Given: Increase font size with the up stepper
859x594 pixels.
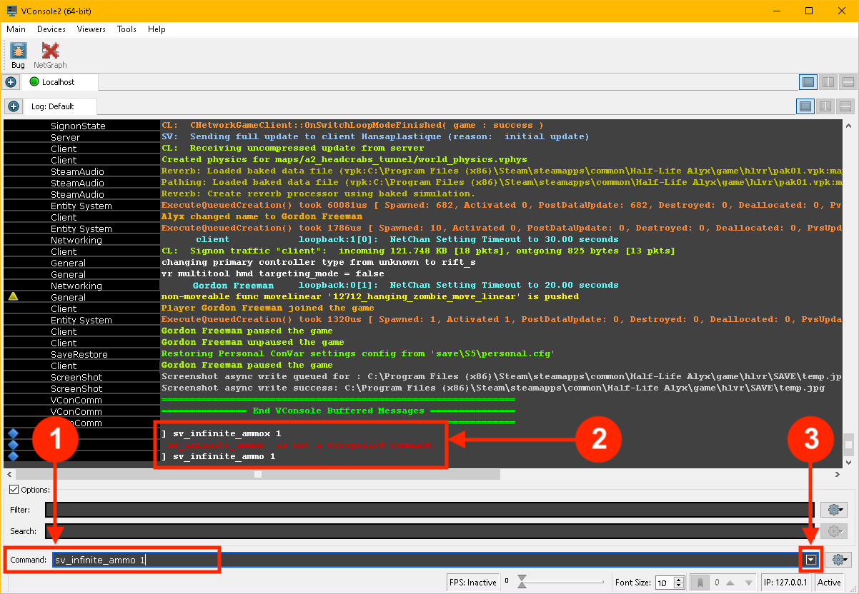Looking at the screenshot, I should 679,579.
